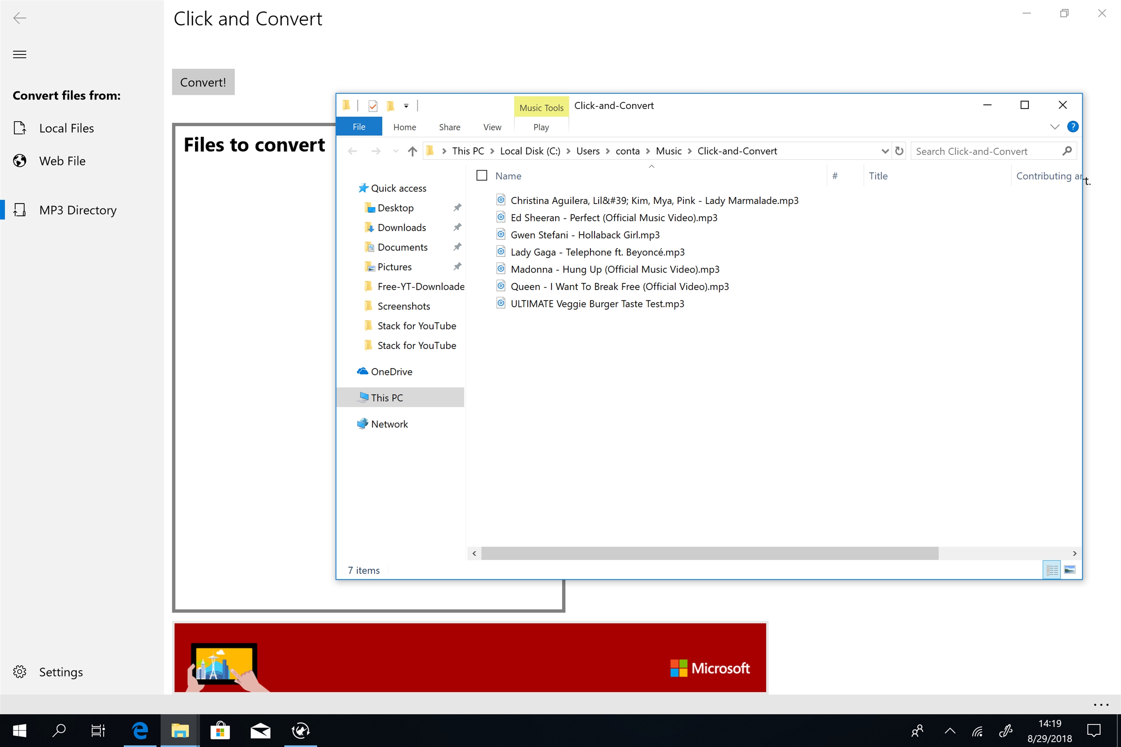The width and height of the screenshot is (1121, 747).
Task: Open the Quick Access Toolbar customize dropdown
Action: 406,106
